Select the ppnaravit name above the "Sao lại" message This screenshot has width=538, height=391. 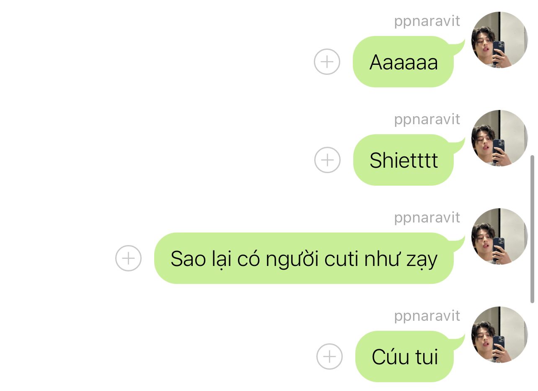point(427,217)
